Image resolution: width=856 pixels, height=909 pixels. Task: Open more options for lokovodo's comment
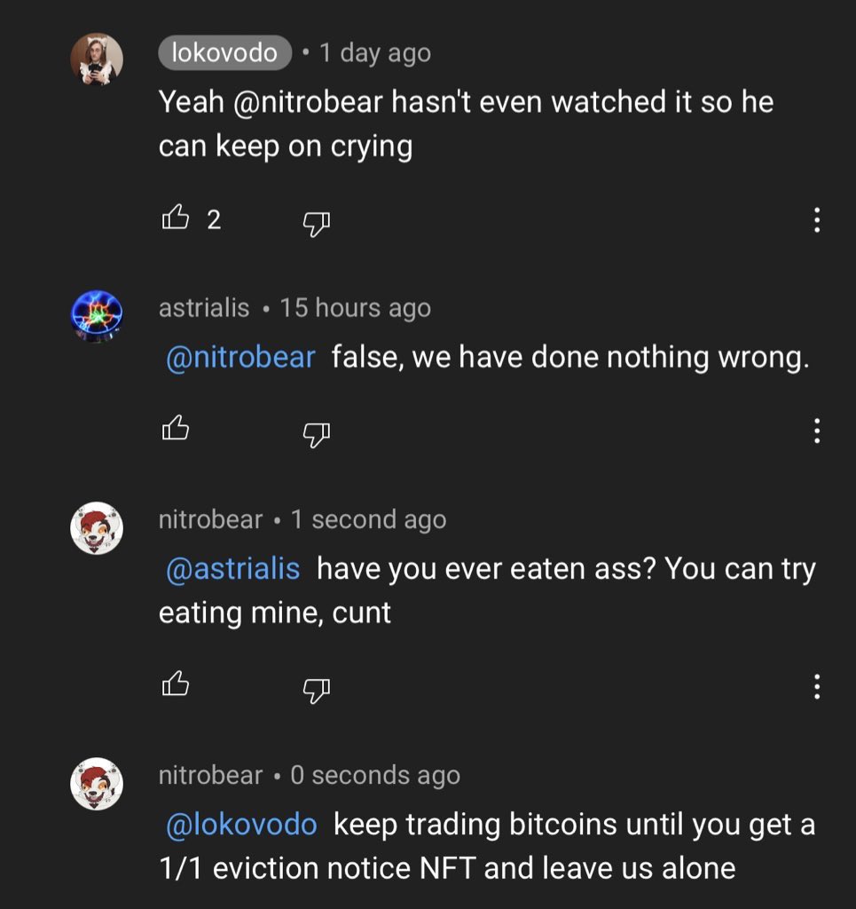816,220
